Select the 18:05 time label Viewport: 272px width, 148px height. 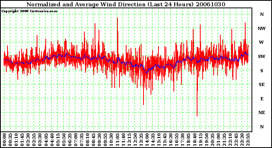(x=188, y=140)
